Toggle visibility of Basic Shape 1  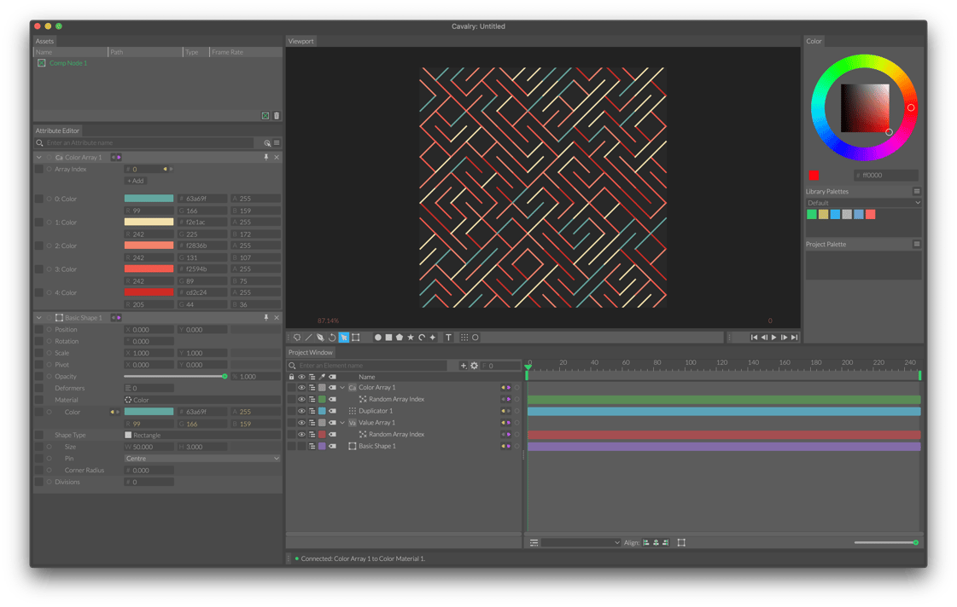(x=301, y=446)
